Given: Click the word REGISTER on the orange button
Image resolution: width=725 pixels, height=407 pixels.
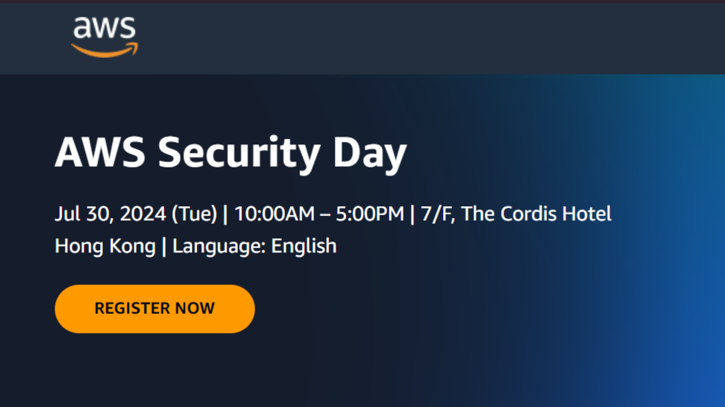Looking at the screenshot, I should 132,308.
